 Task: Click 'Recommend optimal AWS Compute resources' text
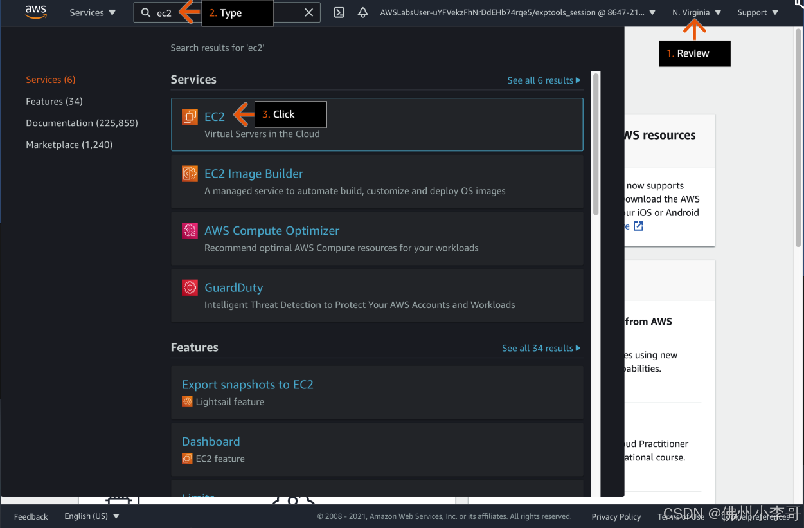[x=341, y=248]
